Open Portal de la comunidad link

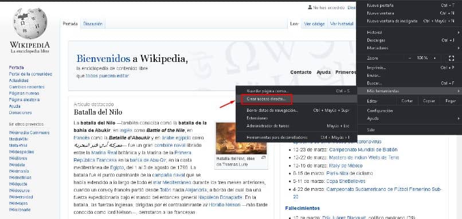(30, 74)
